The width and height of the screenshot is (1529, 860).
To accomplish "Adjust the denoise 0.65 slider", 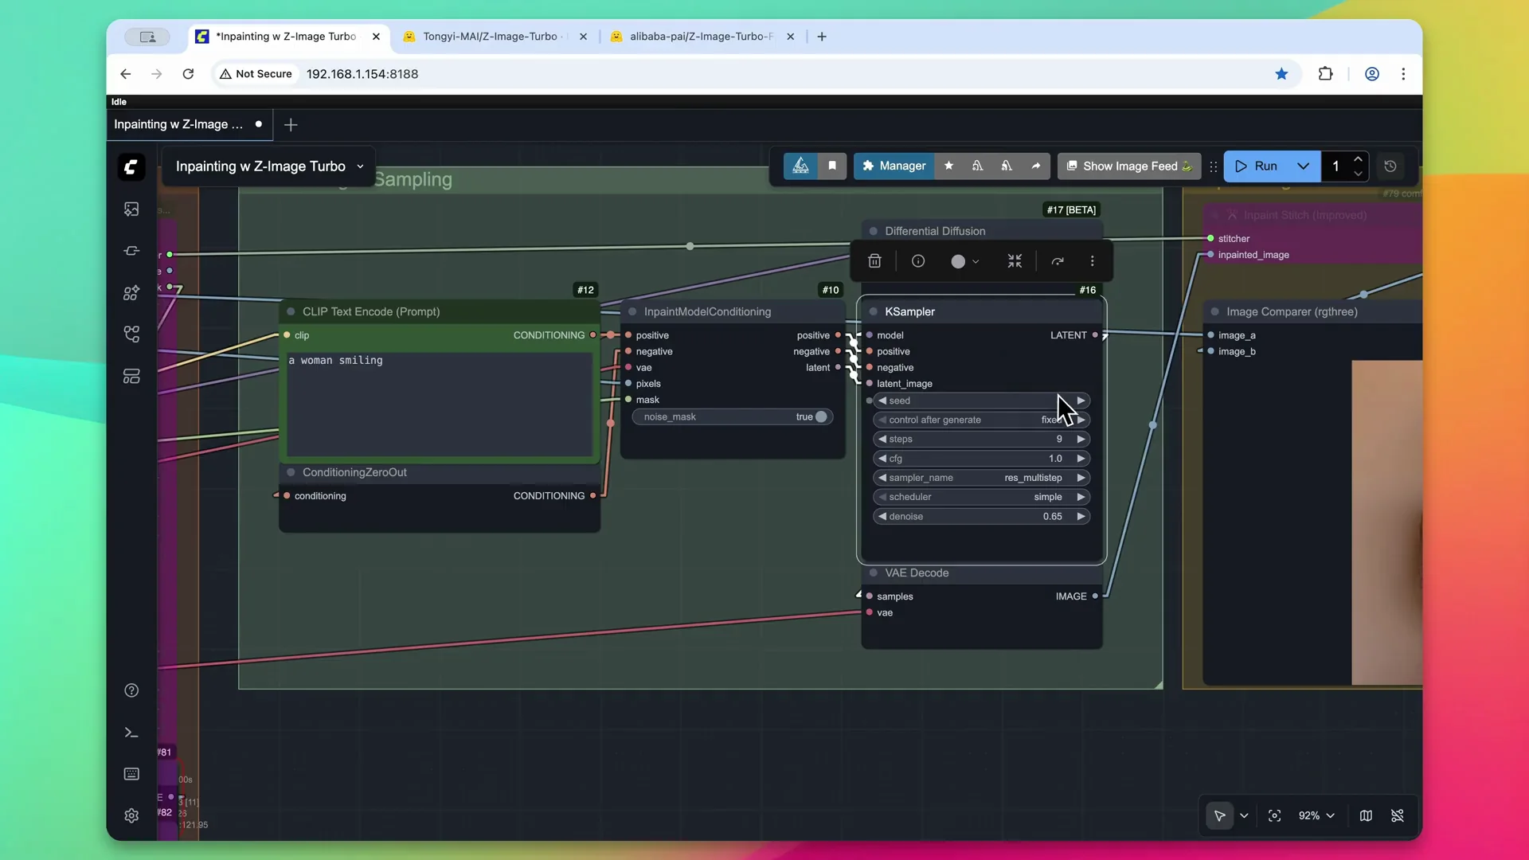I will click(x=981, y=517).
